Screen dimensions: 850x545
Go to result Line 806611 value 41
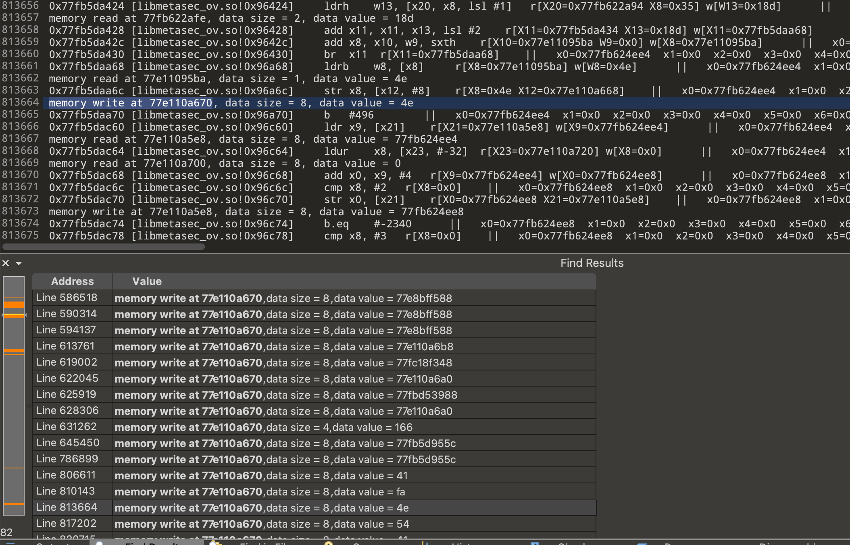[x=66, y=475]
